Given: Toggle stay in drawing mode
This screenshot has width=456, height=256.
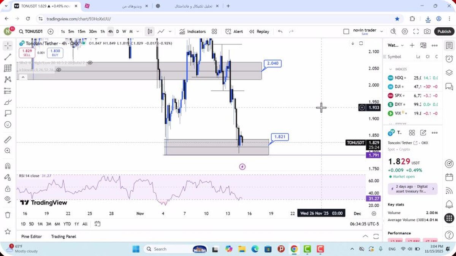Looking at the screenshot, I should [8, 177].
